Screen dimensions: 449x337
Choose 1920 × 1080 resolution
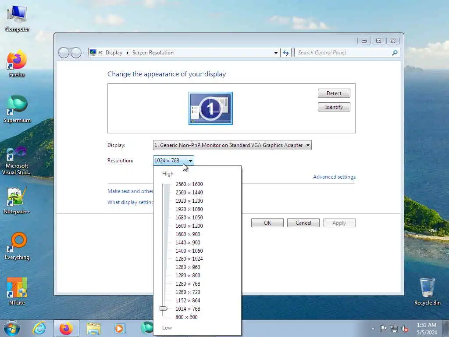189,209
